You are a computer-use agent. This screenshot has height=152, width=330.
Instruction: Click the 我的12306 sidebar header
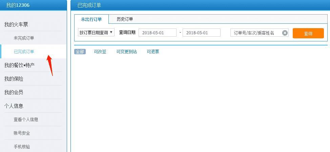18,5
